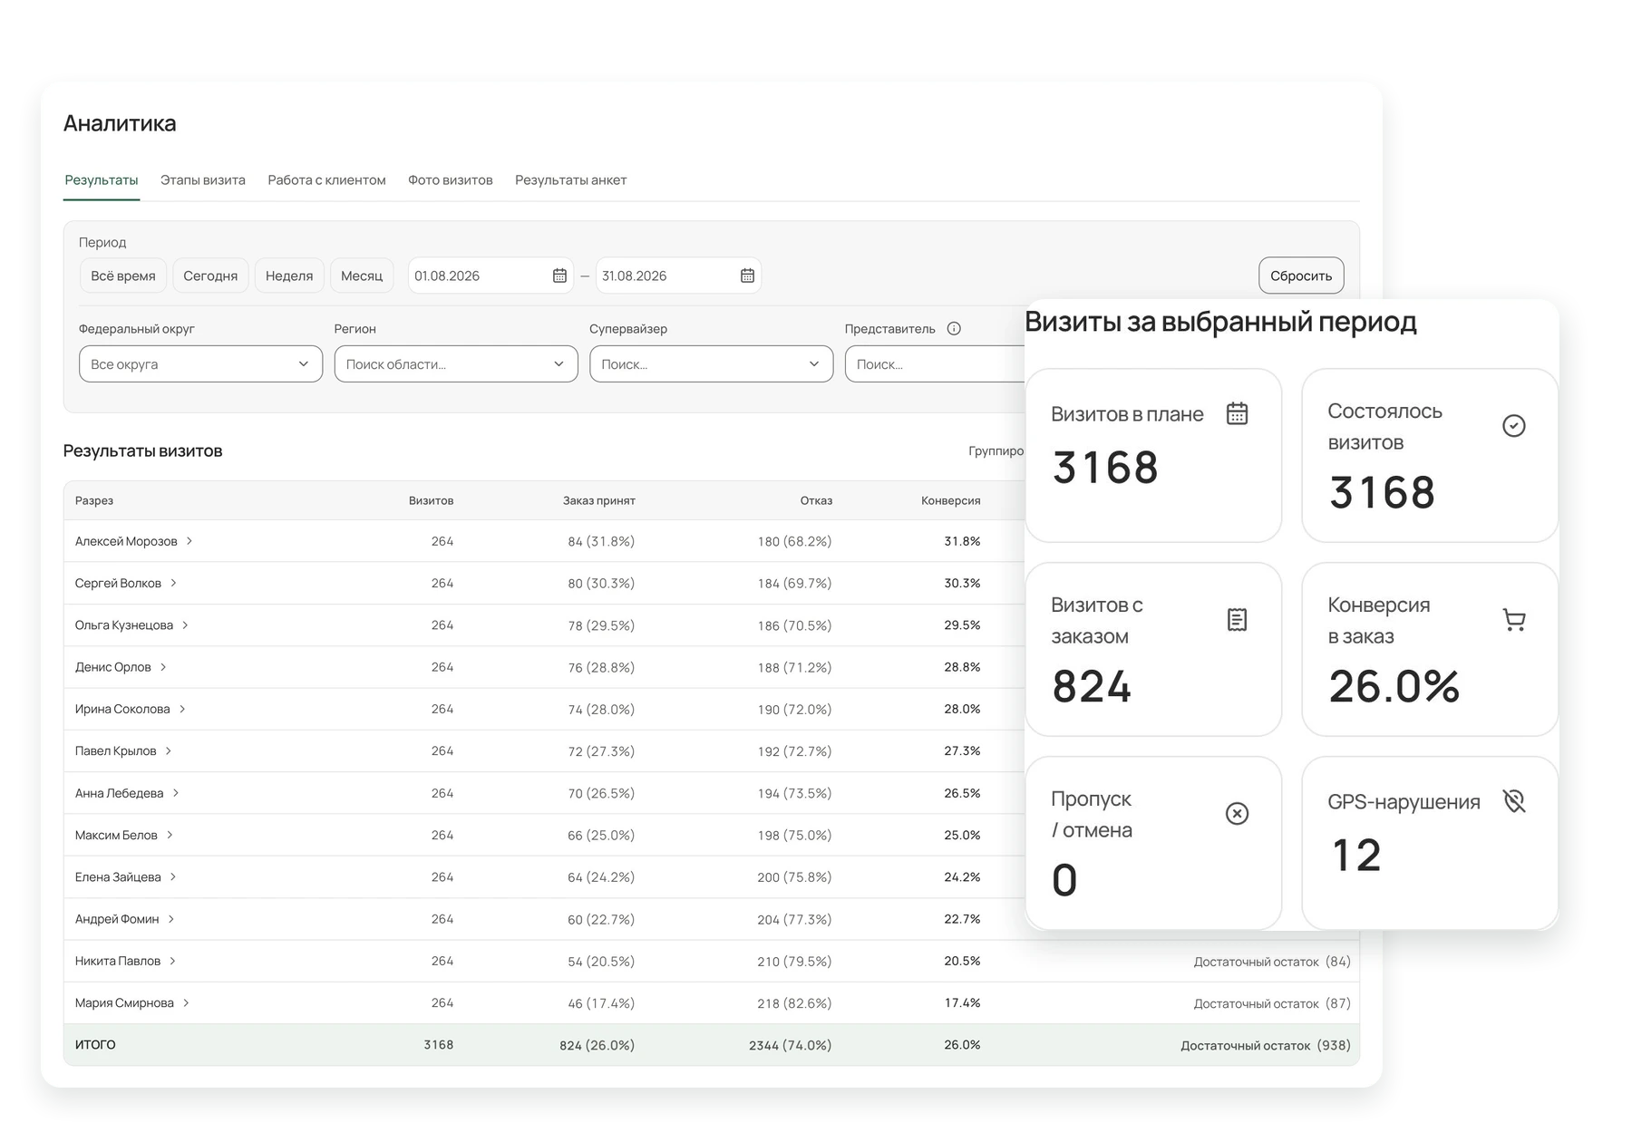1632x1142 pixels.
Task: Open Супервайзер dropdown
Action: coord(711,364)
